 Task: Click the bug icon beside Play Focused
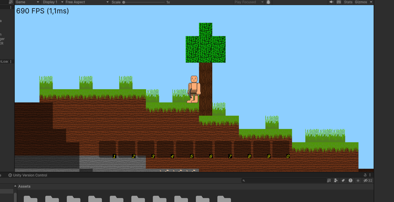pyautogui.click(x=268, y=2)
